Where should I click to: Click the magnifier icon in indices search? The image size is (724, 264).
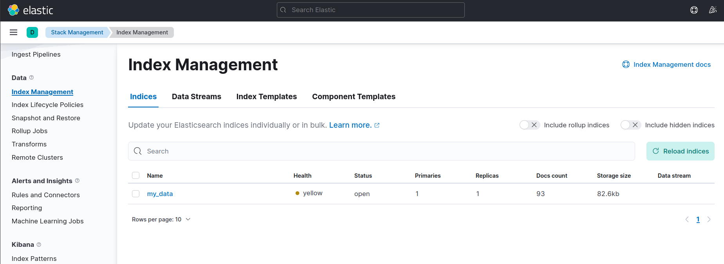(x=137, y=151)
